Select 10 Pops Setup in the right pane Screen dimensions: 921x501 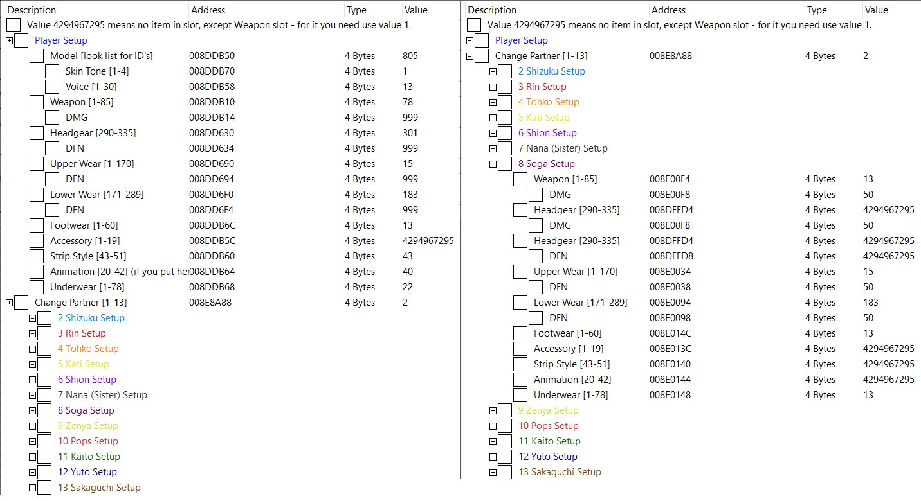tap(549, 426)
